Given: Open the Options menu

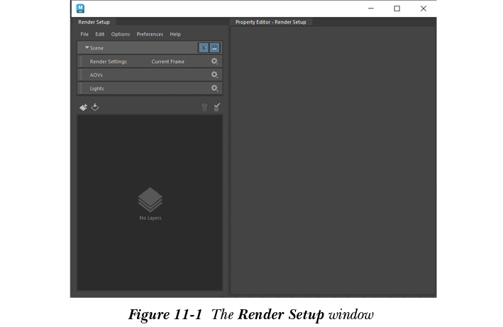Looking at the screenshot, I should [121, 34].
